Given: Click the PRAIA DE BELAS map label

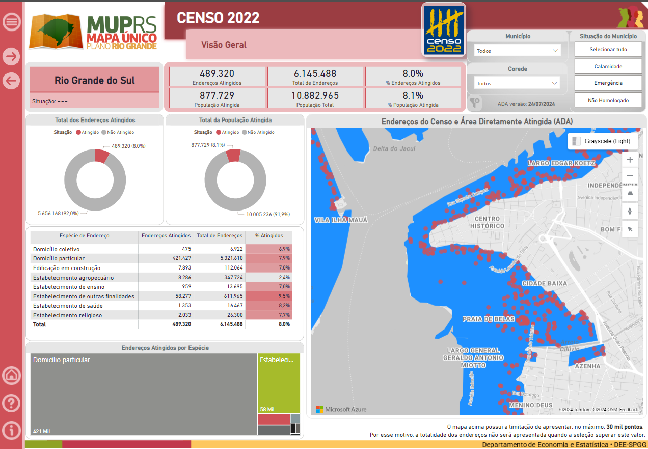Looking at the screenshot, I should point(488,319).
